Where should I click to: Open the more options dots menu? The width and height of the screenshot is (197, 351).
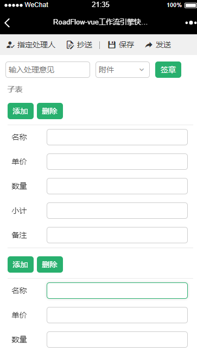(x=191, y=23)
